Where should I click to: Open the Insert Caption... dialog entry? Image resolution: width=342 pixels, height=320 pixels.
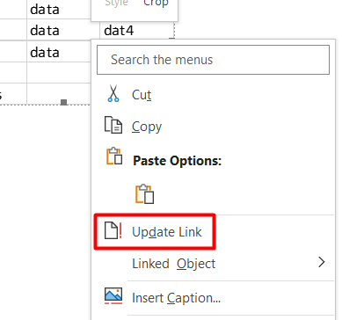[x=176, y=298]
